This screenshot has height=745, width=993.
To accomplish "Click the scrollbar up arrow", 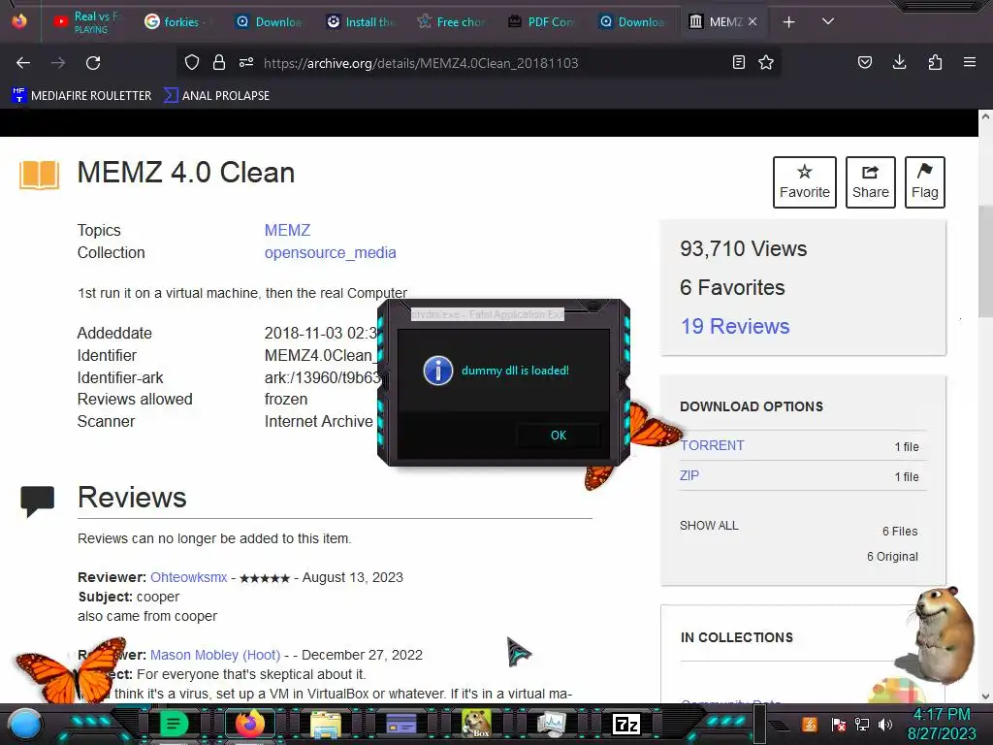I will tap(985, 116).
